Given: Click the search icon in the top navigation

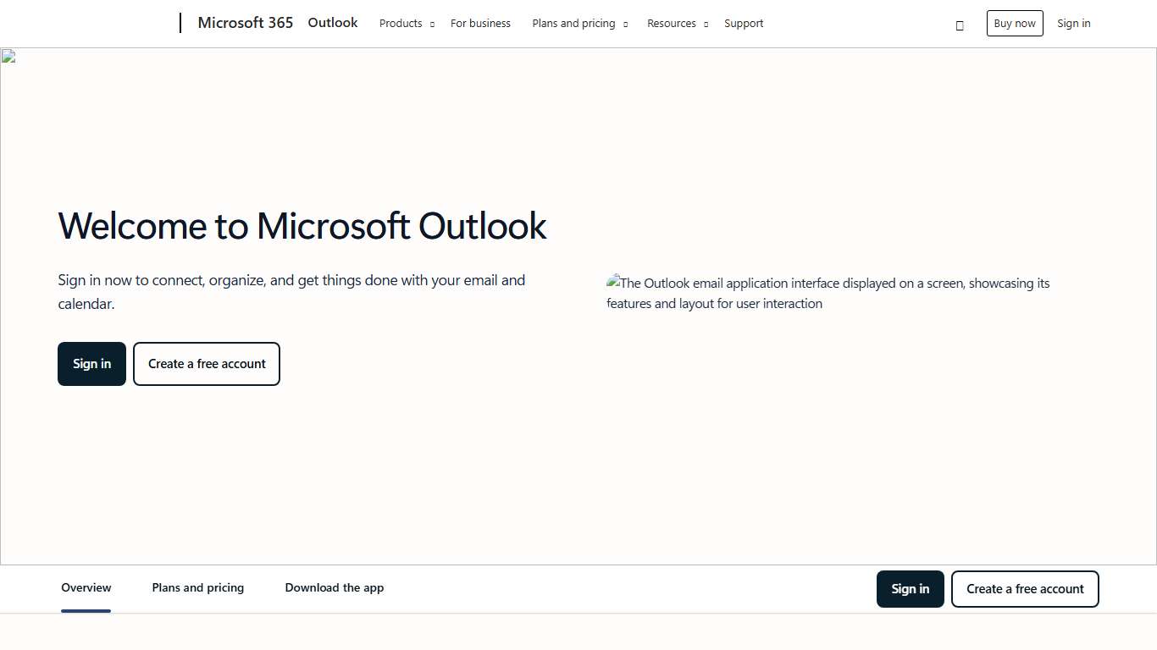Looking at the screenshot, I should tap(960, 25).
